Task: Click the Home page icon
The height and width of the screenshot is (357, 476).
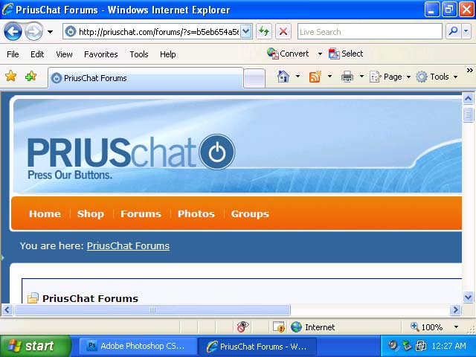Action: [283, 77]
